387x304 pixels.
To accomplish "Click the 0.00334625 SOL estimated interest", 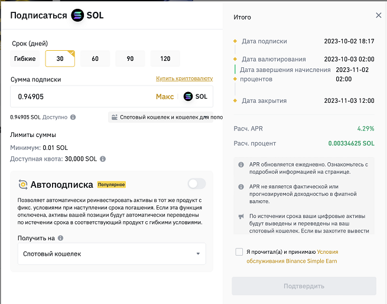I will (x=351, y=143).
